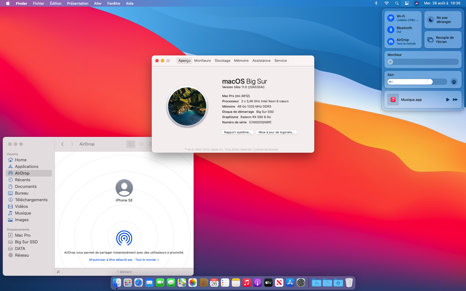Switch Finder to list view
Screen dimensions: 466x291
coord(141,144)
